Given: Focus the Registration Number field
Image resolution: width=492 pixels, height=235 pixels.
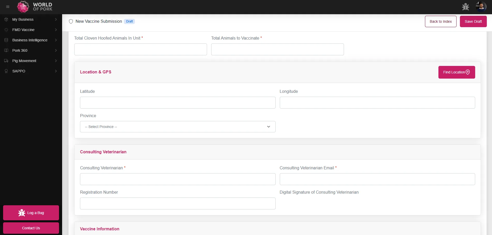Looking at the screenshot, I should point(178,203).
